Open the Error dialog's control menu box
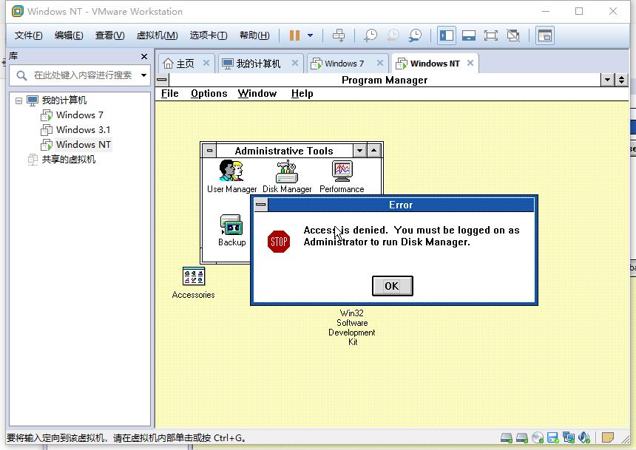Image resolution: width=636 pixels, height=450 pixels. [x=261, y=205]
